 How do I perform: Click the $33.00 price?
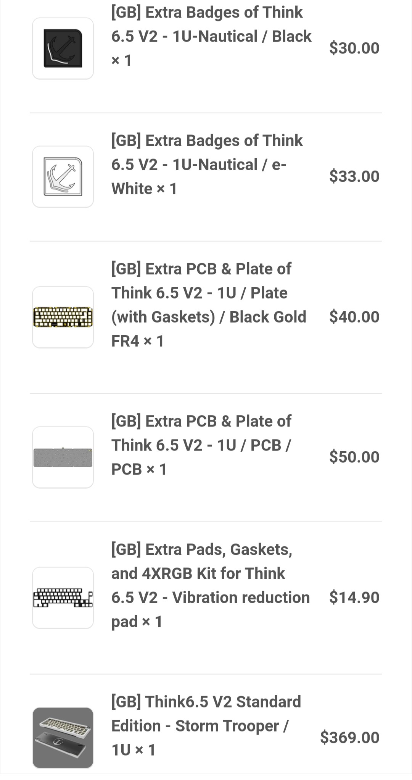tap(354, 176)
